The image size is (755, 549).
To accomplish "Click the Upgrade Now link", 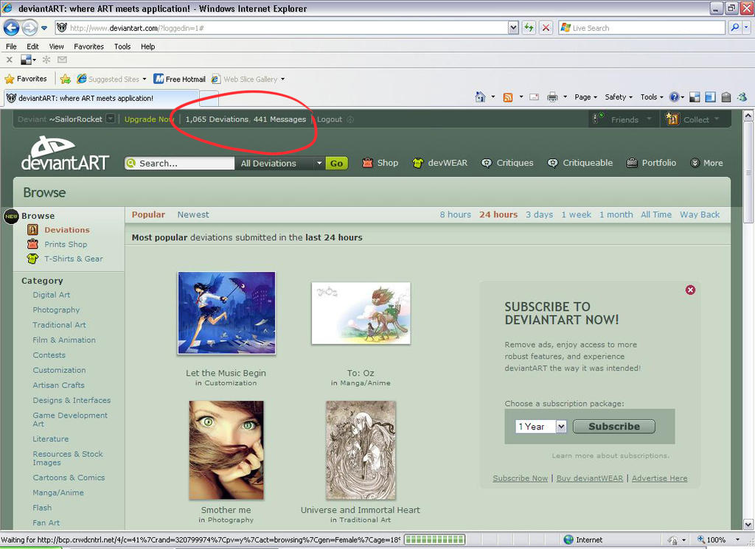I will click(149, 119).
